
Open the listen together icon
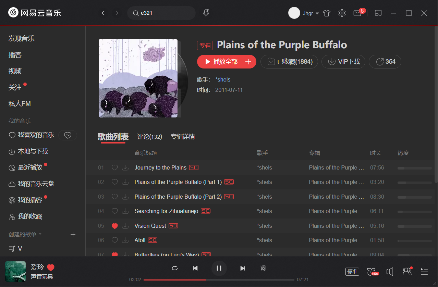click(407, 272)
